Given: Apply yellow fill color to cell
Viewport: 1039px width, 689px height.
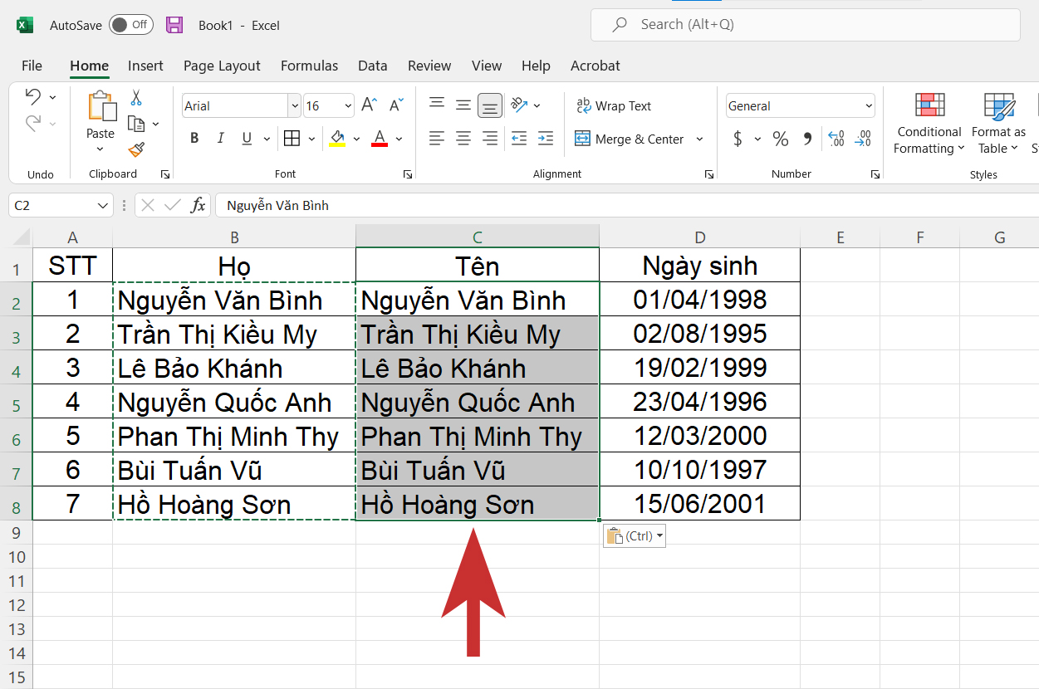Looking at the screenshot, I should tap(337, 139).
